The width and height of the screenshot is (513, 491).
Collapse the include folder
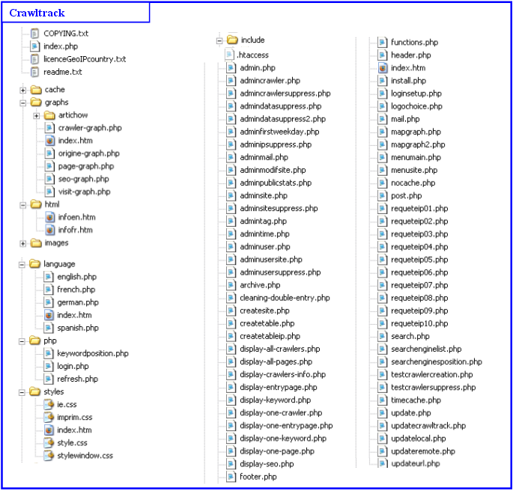coord(219,41)
